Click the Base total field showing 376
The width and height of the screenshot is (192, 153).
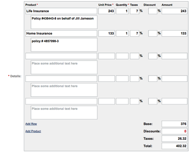click(x=175, y=124)
